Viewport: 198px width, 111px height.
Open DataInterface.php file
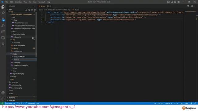tap(21, 23)
